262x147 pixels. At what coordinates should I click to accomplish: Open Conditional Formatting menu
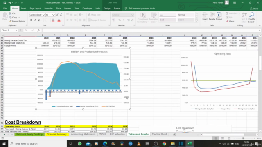point(143,18)
